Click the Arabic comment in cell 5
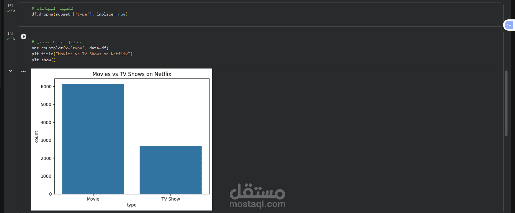 coord(56,42)
